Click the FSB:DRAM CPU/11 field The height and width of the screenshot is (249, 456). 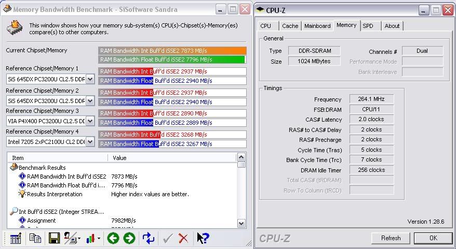(371, 109)
